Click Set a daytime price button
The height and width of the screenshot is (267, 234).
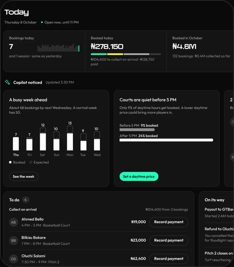[x=139, y=177]
